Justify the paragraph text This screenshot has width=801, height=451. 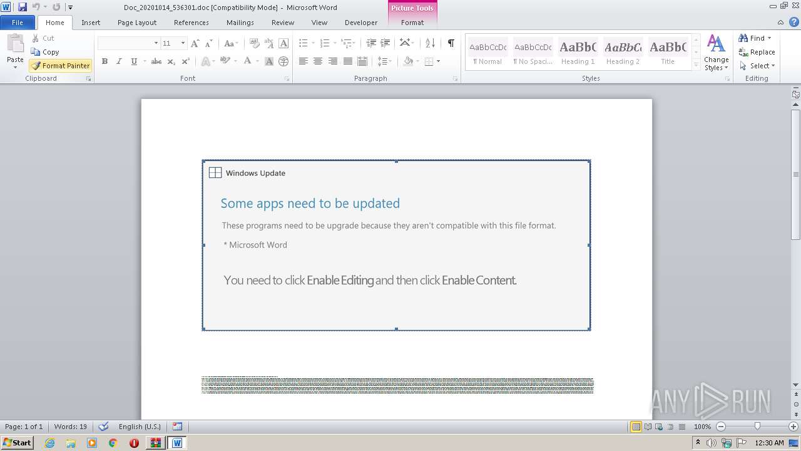[347, 61]
